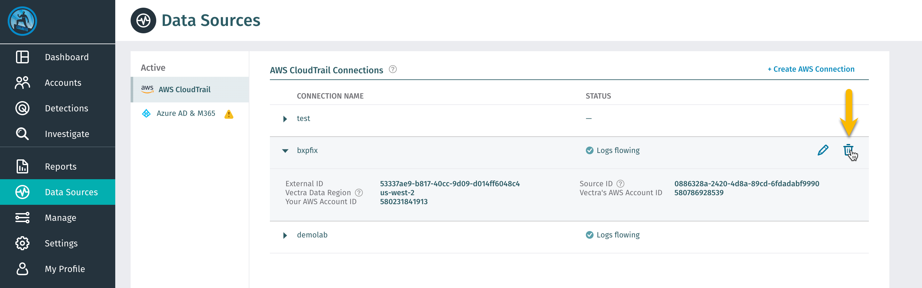Switch to Azure AD & M365 source
The image size is (922, 288).
click(185, 113)
